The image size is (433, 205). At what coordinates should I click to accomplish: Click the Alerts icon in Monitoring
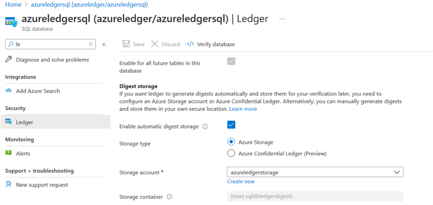(9, 153)
